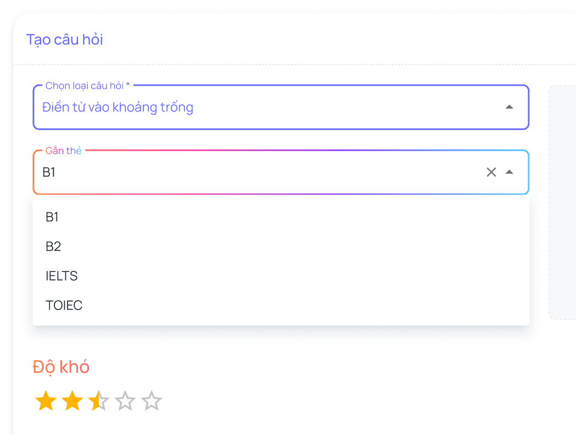Set difficulty to five stars

(152, 401)
